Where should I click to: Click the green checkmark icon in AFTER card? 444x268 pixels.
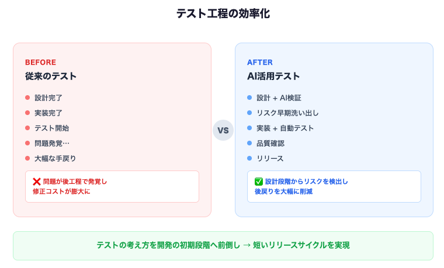tap(259, 182)
